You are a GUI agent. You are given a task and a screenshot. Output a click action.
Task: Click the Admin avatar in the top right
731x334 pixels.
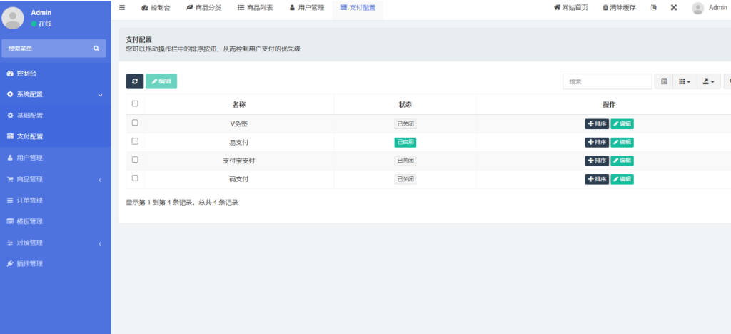coord(697,8)
